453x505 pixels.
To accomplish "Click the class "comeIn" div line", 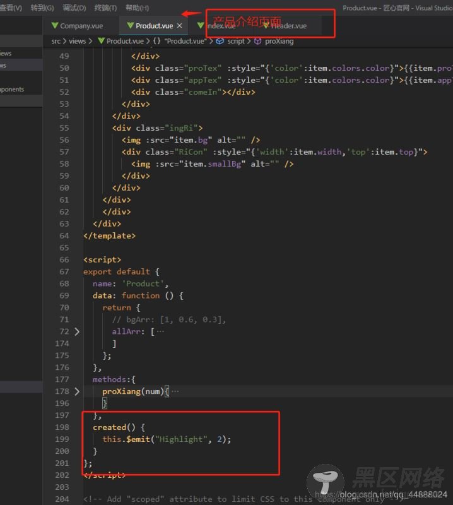I will tap(193, 92).
